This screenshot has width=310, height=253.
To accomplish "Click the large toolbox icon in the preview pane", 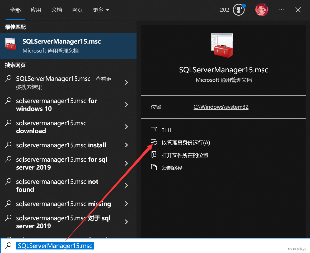I will click(x=222, y=46).
